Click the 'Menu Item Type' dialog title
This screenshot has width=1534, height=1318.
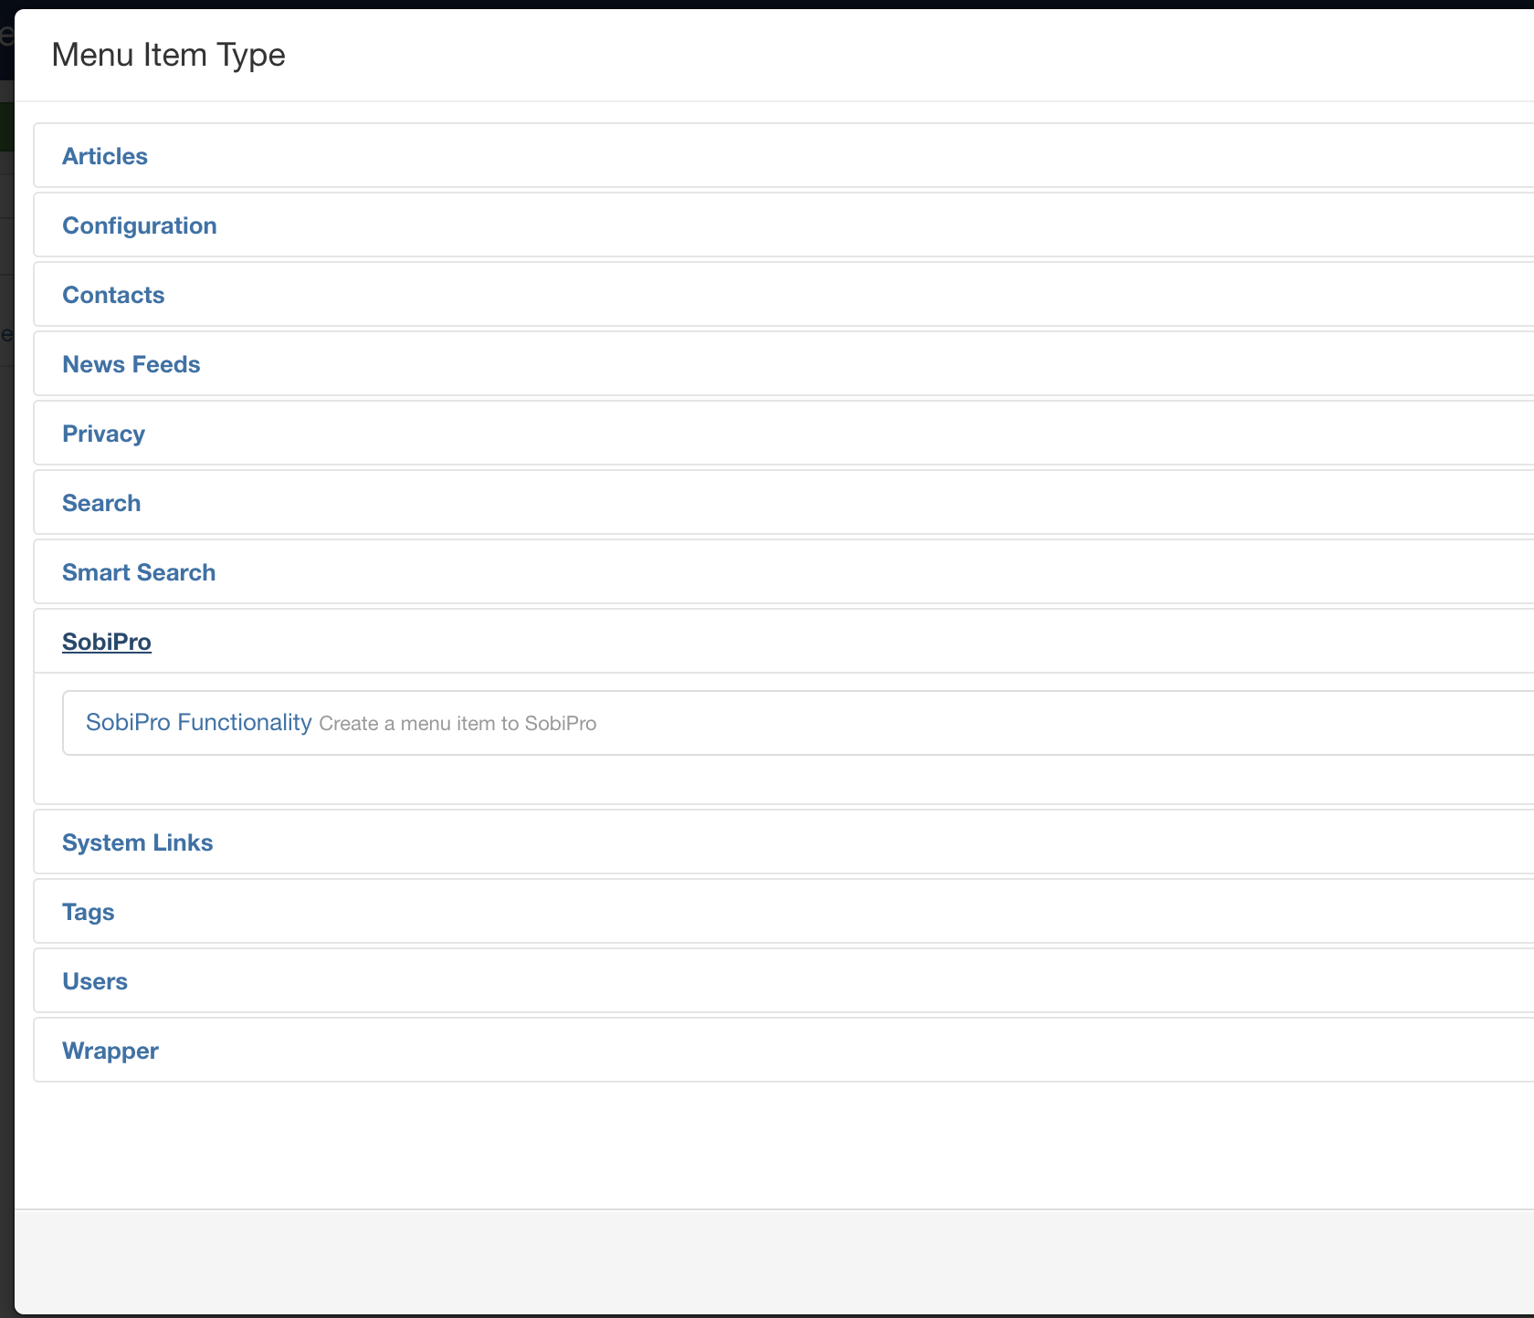169,55
